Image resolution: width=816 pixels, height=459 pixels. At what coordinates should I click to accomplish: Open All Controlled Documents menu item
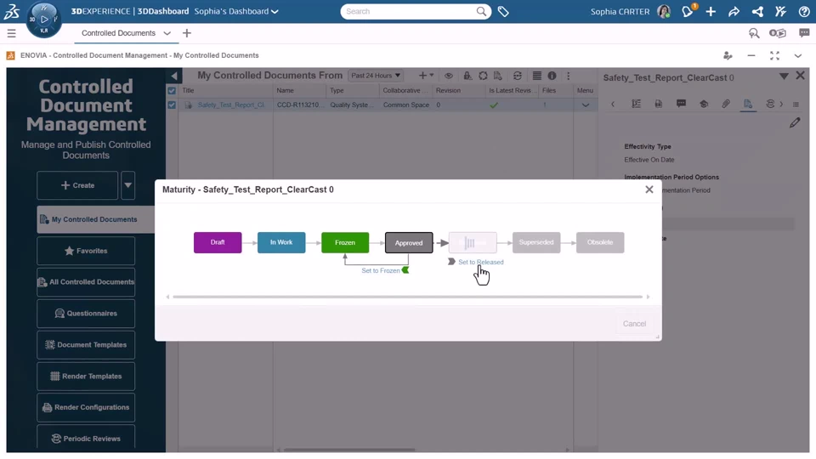point(86,282)
